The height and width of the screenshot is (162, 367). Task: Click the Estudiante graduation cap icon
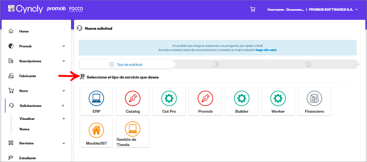click(x=11, y=158)
